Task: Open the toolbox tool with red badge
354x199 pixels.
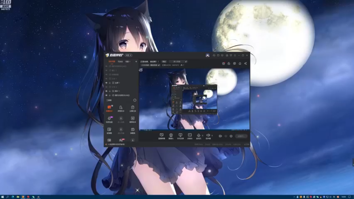Action: point(121,140)
